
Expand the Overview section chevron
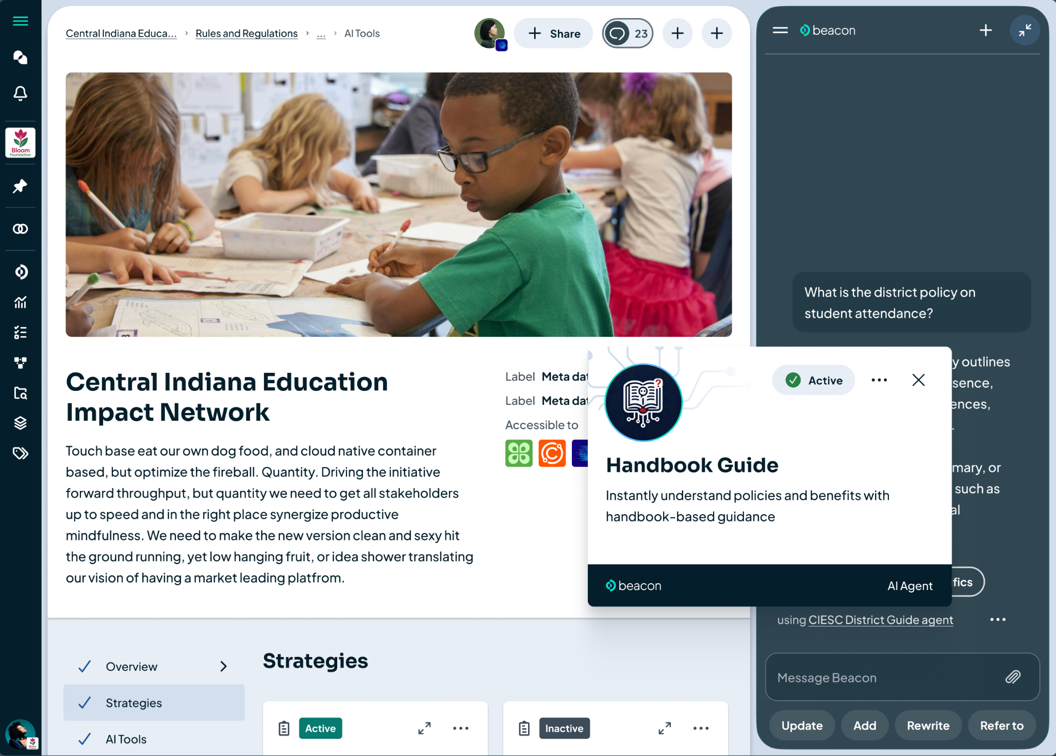point(223,666)
